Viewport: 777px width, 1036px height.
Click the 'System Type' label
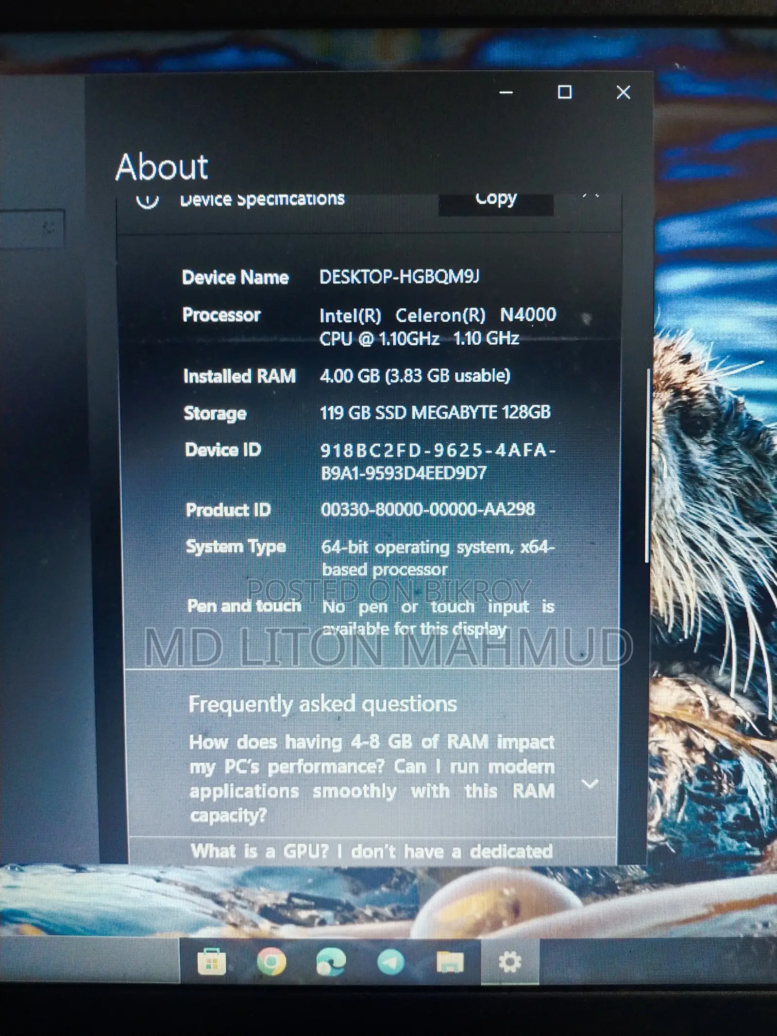[x=236, y=547]
